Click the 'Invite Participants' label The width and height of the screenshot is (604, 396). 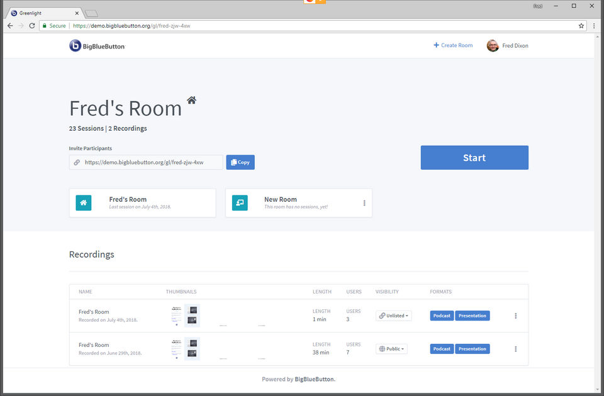[91, 148]
